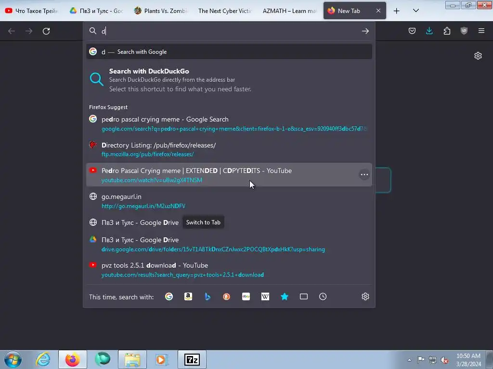
Task: Switch to the Plants Vs. Zombies tab
Action: tap(161, 11)
